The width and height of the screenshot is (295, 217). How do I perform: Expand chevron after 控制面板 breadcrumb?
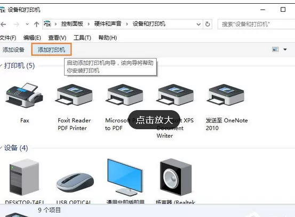(x=89, y=24)
